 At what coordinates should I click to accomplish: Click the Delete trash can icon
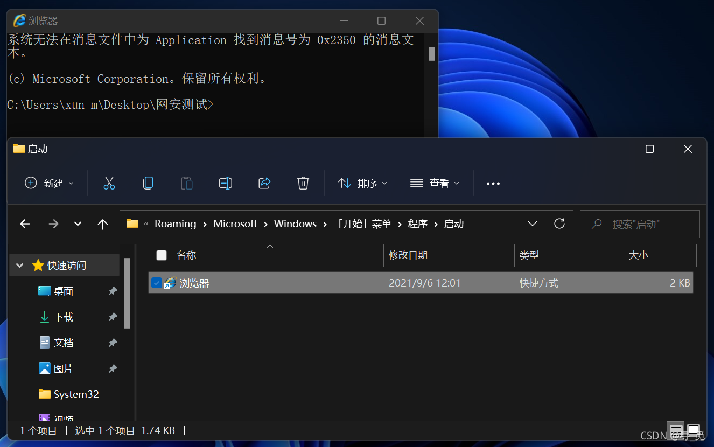click(303, 183)
